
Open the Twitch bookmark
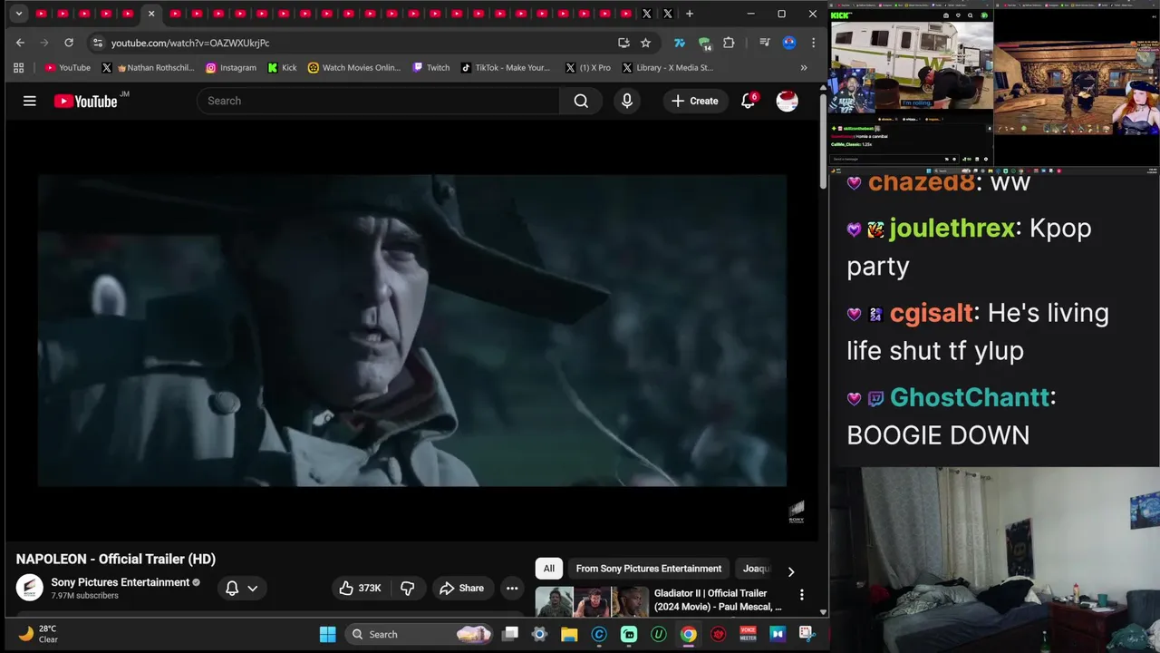430,67
